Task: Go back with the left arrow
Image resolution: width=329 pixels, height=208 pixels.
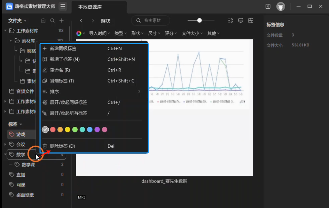Action: coord(81,21)
